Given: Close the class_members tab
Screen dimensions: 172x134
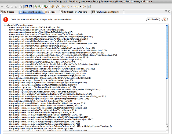Looking at the screenshot, I should click(39, 12).
